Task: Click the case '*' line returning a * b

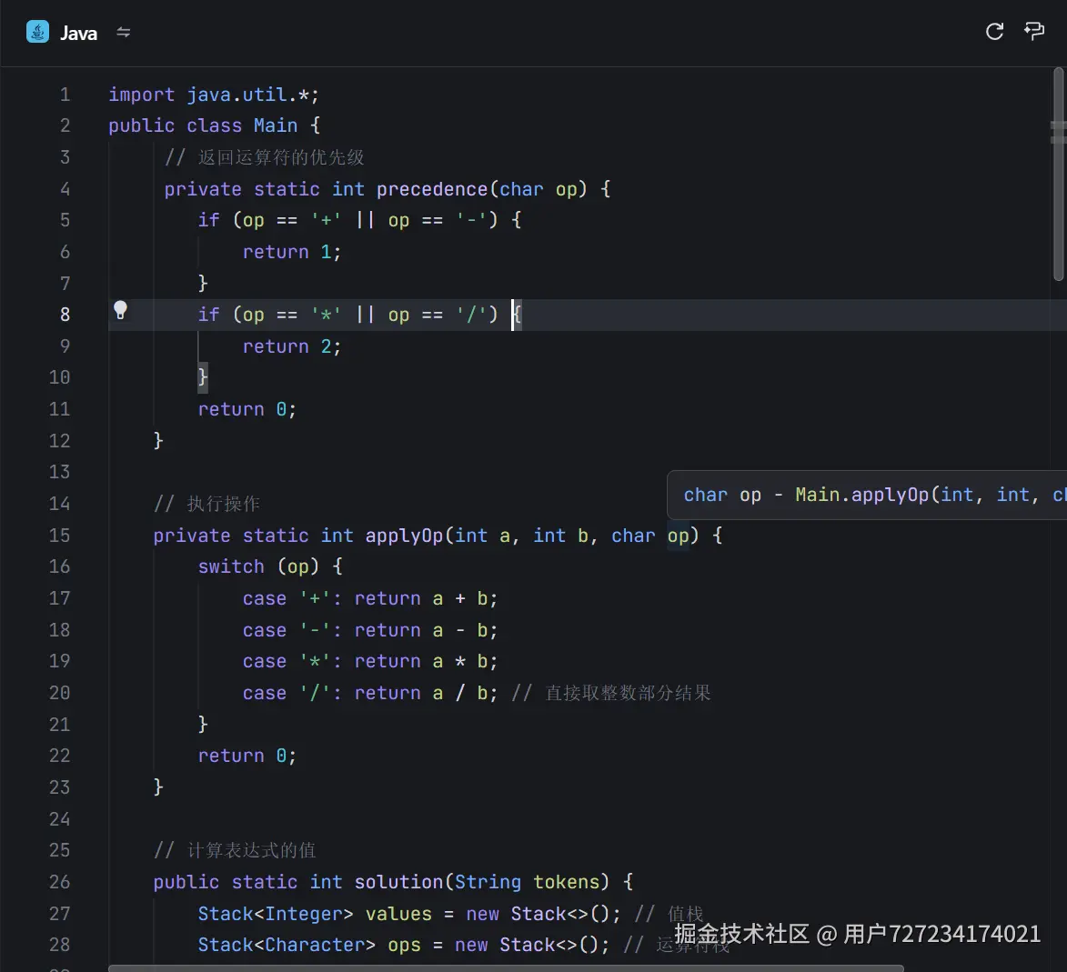Action: [x=370, y=661]
